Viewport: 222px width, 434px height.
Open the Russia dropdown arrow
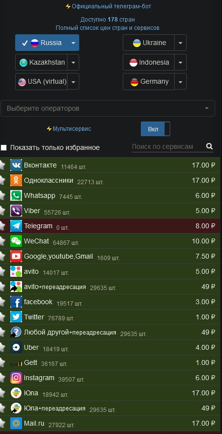pos(73,43)
